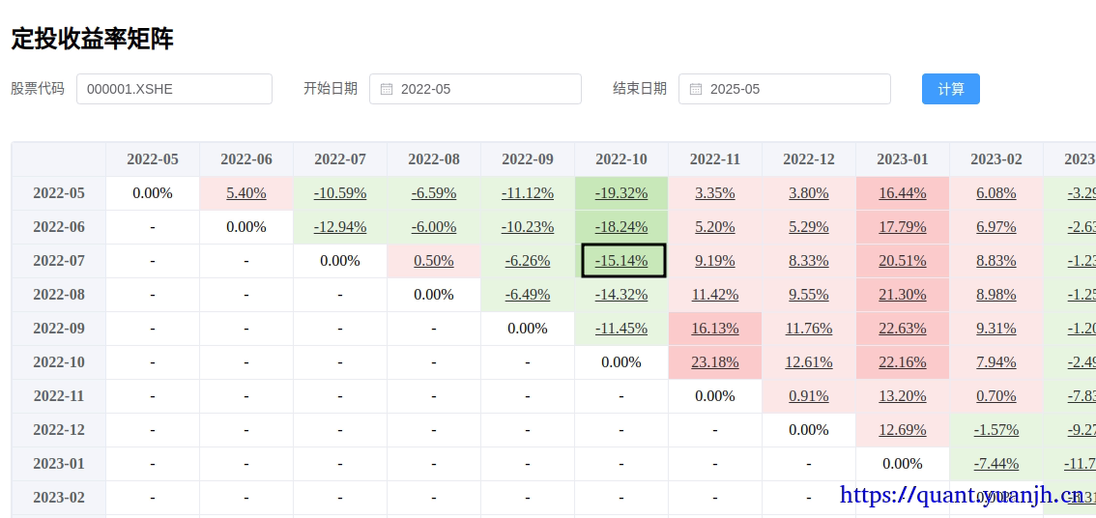The width and height of the screenshot is (1096, 518).
Task: Select the 16.44% cell link
Action: [903, 193]
